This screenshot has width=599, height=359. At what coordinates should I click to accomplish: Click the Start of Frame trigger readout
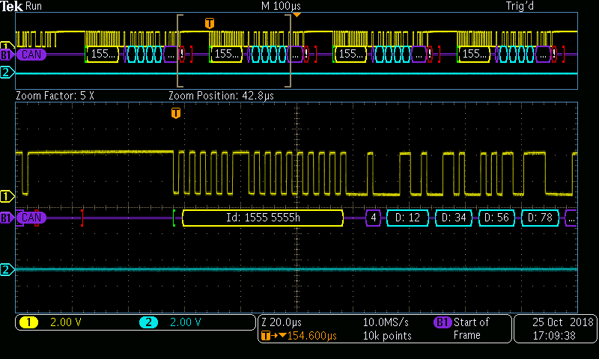[x=471, y=329]
